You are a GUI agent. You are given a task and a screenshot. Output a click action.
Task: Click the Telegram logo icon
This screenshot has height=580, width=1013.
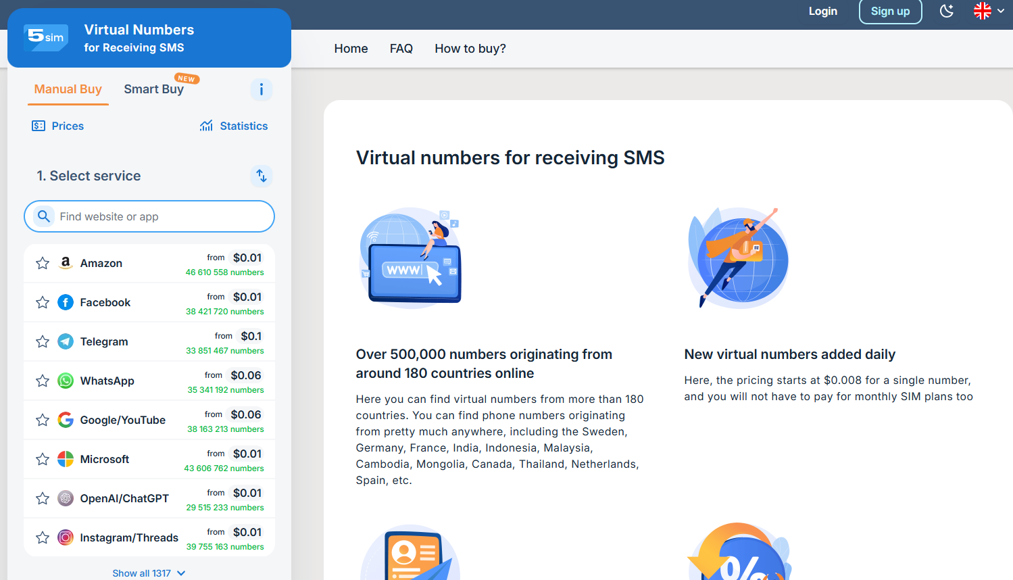[66, 341]
